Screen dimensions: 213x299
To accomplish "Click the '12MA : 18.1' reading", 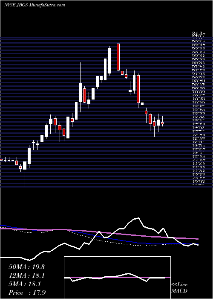I will point(26,276).
